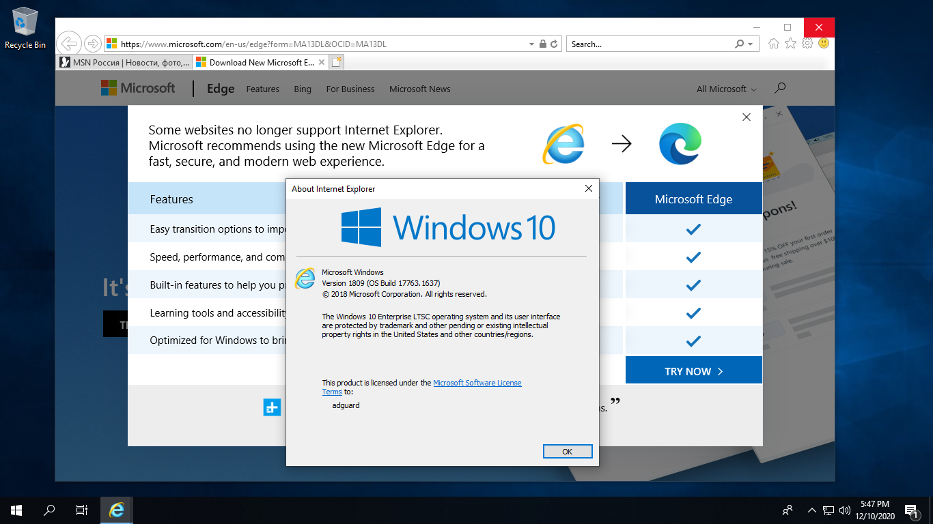Click the checkmark in the Optimized for Windows row
The image size is (933, 524).
[693, 340]
